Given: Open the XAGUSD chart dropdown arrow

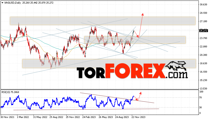Looking at the screenshot, I should pyautogui.click(x=2, y=3).
